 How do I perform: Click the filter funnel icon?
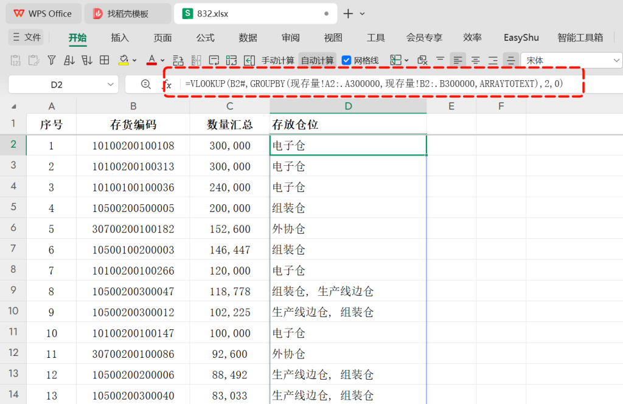point(52,60)
